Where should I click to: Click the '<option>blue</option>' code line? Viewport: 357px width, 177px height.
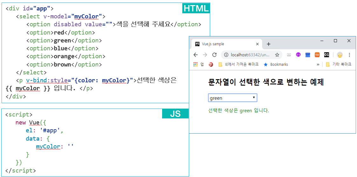pos(62,48)
